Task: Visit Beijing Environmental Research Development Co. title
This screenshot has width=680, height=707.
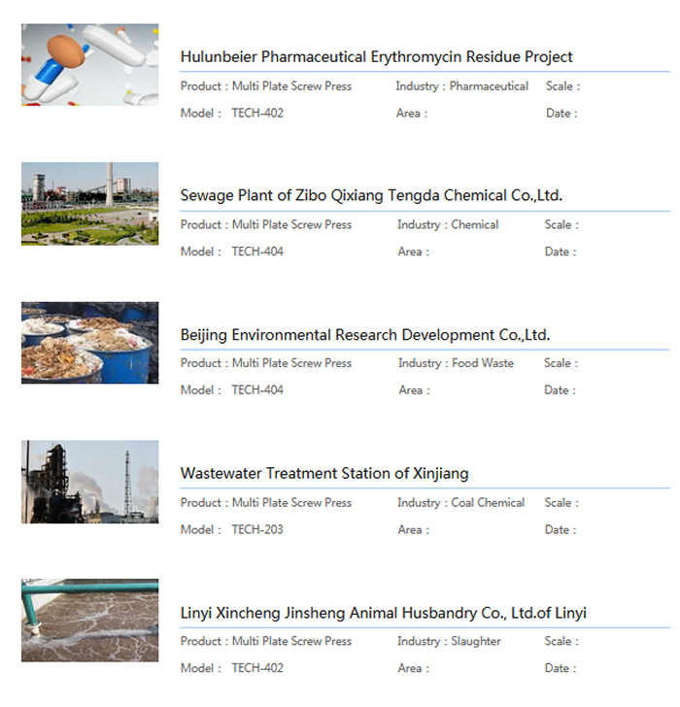Action: 365,335
